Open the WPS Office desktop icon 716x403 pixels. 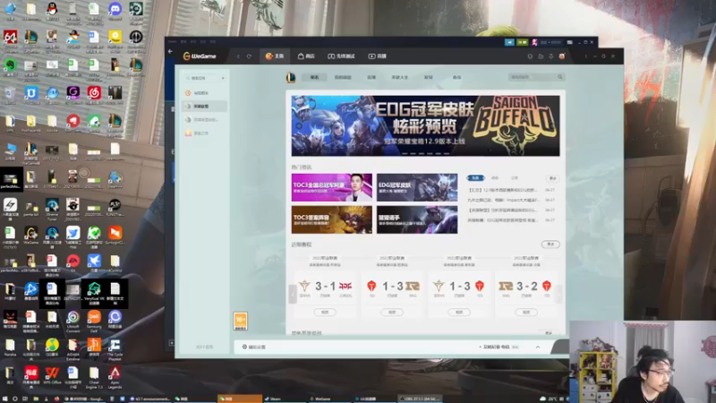pyautogui.click(x=52, y=375)
